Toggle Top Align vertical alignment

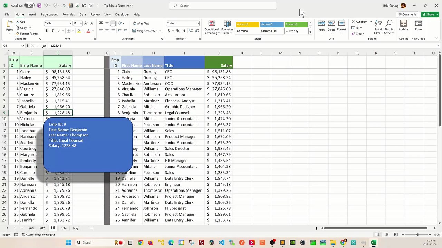pos(101,23)
